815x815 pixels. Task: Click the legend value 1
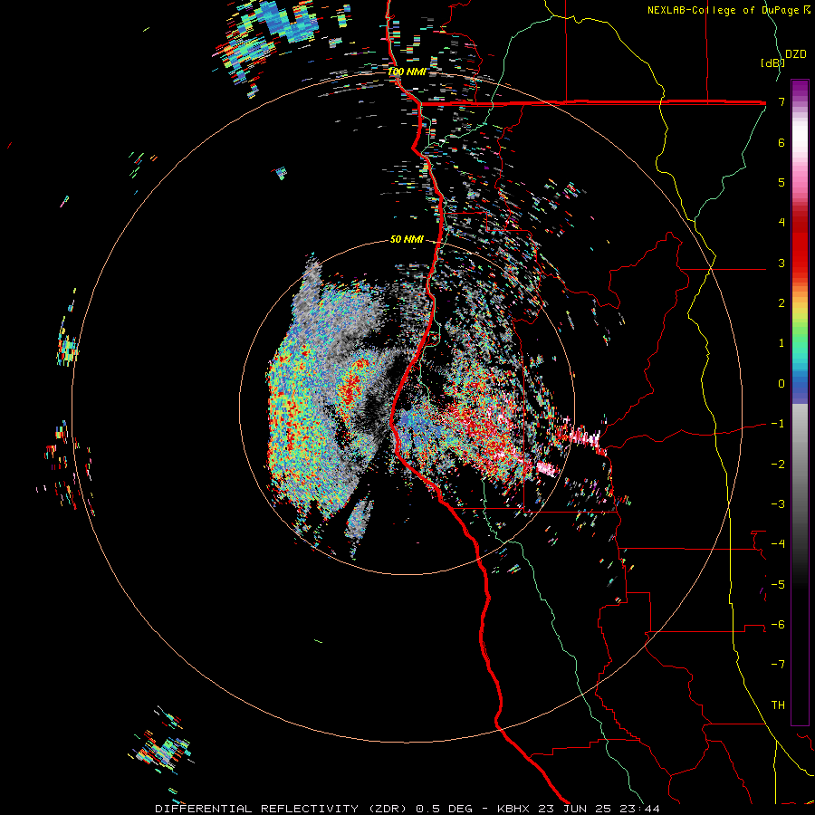(x=781, y=343)
